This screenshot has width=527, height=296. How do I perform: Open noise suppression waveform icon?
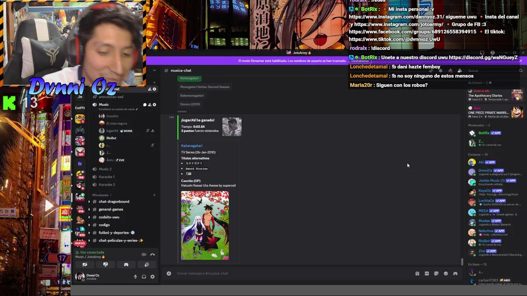144,254
